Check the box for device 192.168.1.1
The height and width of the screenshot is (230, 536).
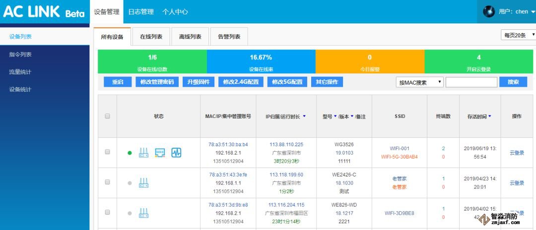pyautogui.click(x=107, y=182)
